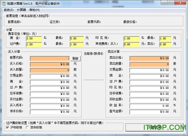Click the sell-side 交易金额 field
The height and width of the screenshot is (136, 188).
click(149, 70)
